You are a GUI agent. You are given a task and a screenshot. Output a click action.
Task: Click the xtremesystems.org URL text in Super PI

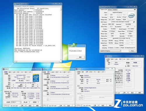tap(27, 52)
